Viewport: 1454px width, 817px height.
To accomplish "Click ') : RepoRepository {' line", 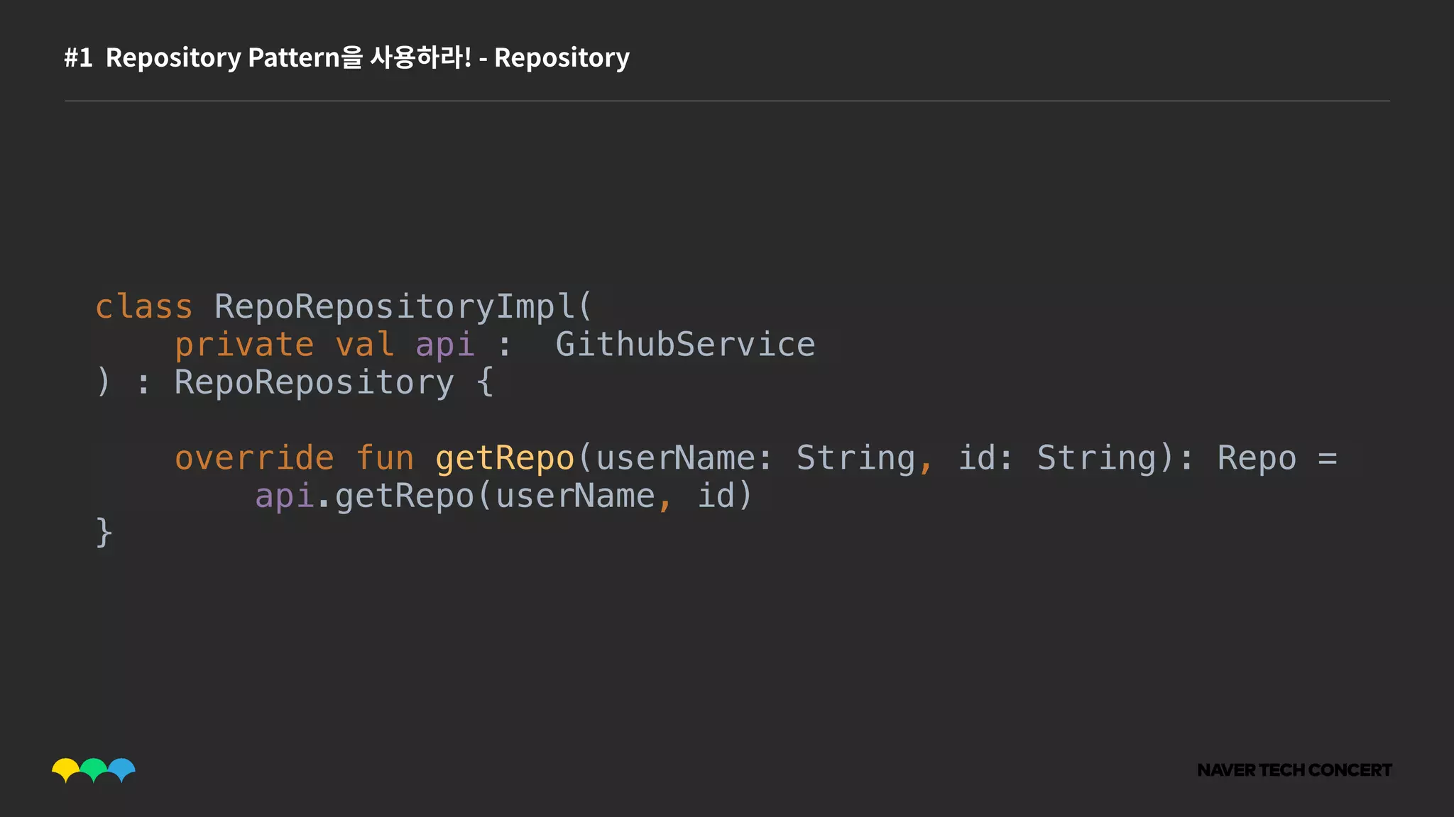I will 295,383.
